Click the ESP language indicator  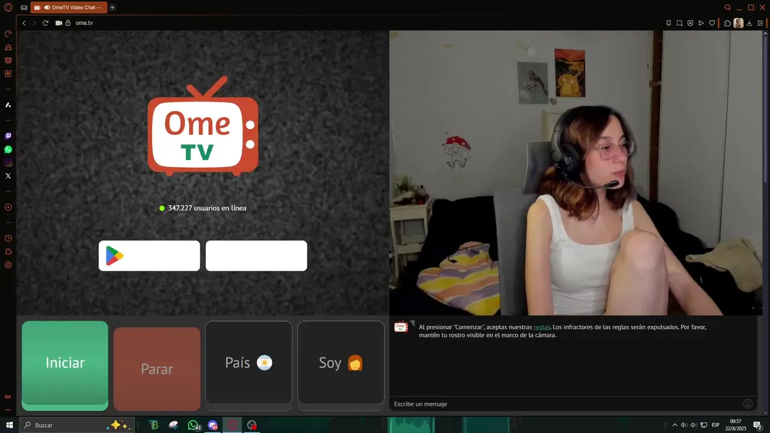click(715, 425)
